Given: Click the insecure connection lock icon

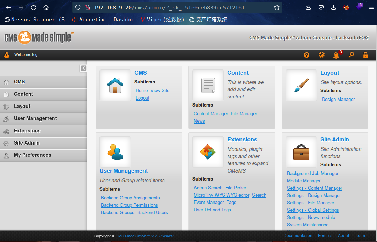Looking at the screenshot, I should tap(88, 7).
